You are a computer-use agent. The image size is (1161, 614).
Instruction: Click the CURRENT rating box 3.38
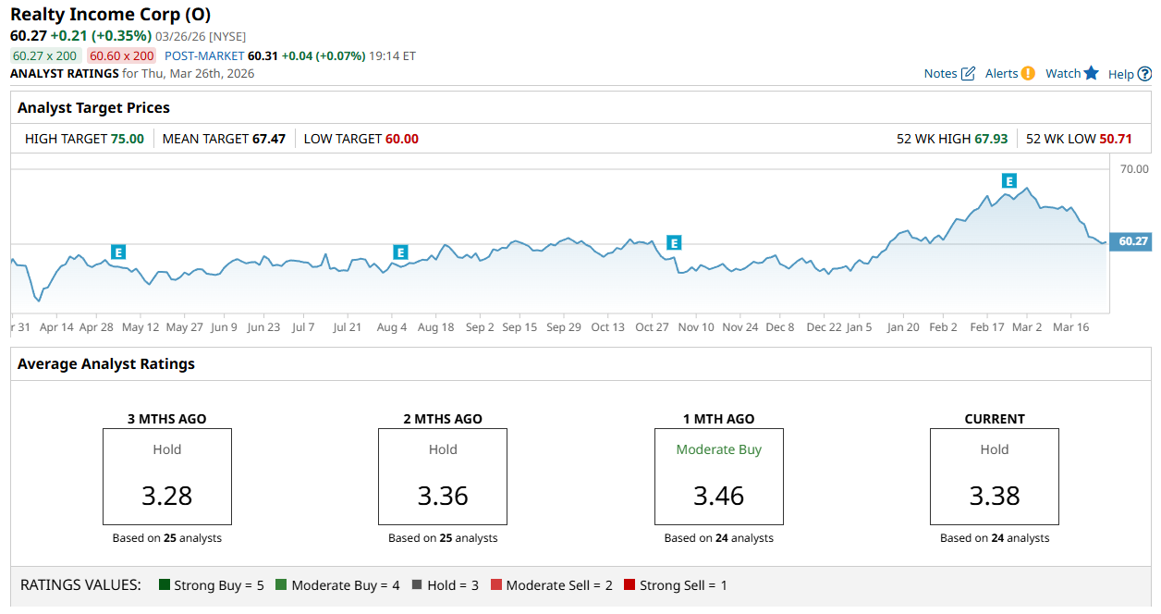pyautogui.click(x=995, y=476)
